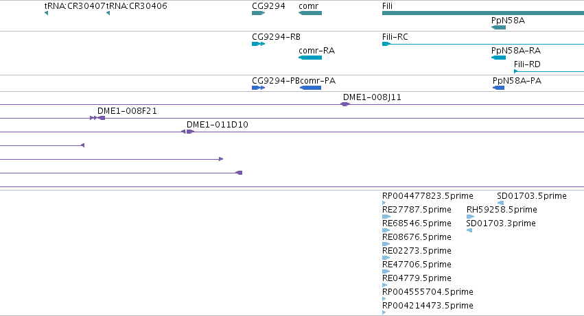Select the tRNA:CR30407 gene arrow glyph
This screenshot has height=316, width=584.
pyautogui.click(x=46, y=13)
